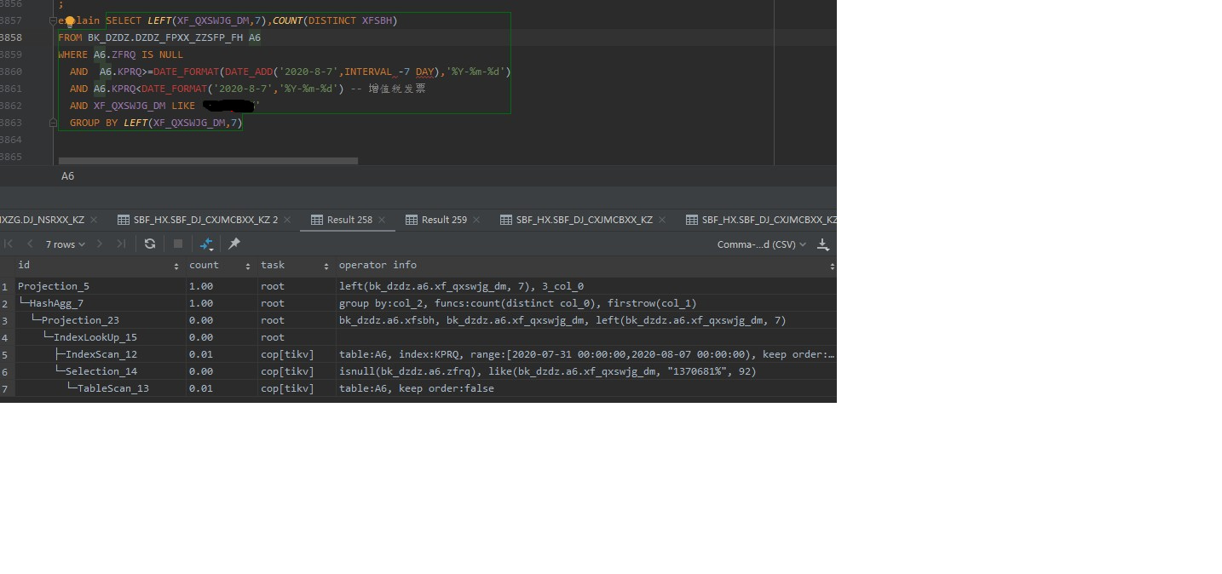
Task: Open the 7 rows page size dropdown
Action: click(65, 244)
